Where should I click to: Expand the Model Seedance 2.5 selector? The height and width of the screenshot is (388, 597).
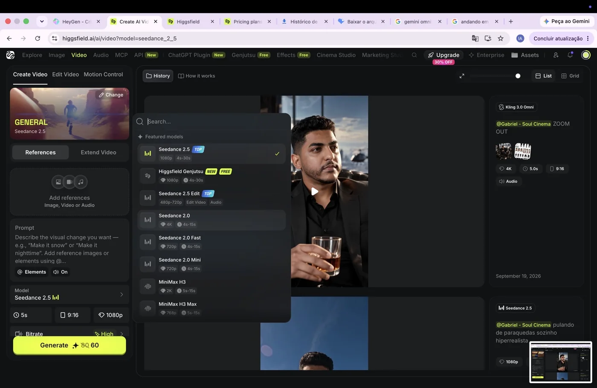click(70, 294)
